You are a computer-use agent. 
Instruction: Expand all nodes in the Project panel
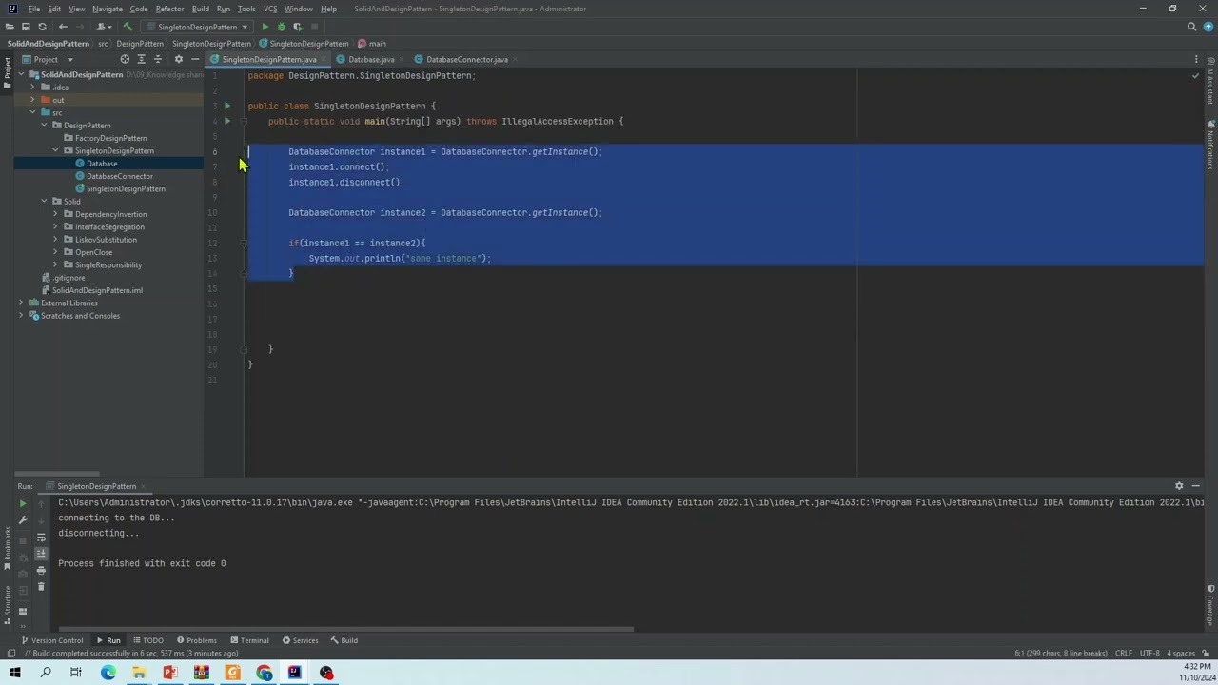141,59
